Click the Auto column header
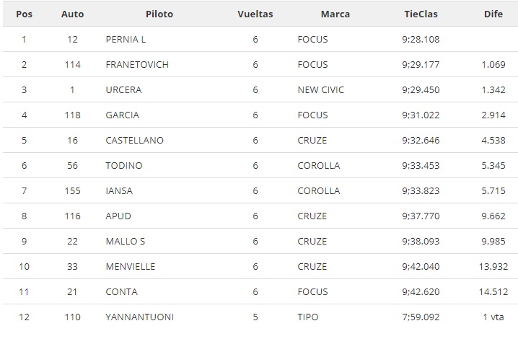518x339 pixels. tap(72, 14)
